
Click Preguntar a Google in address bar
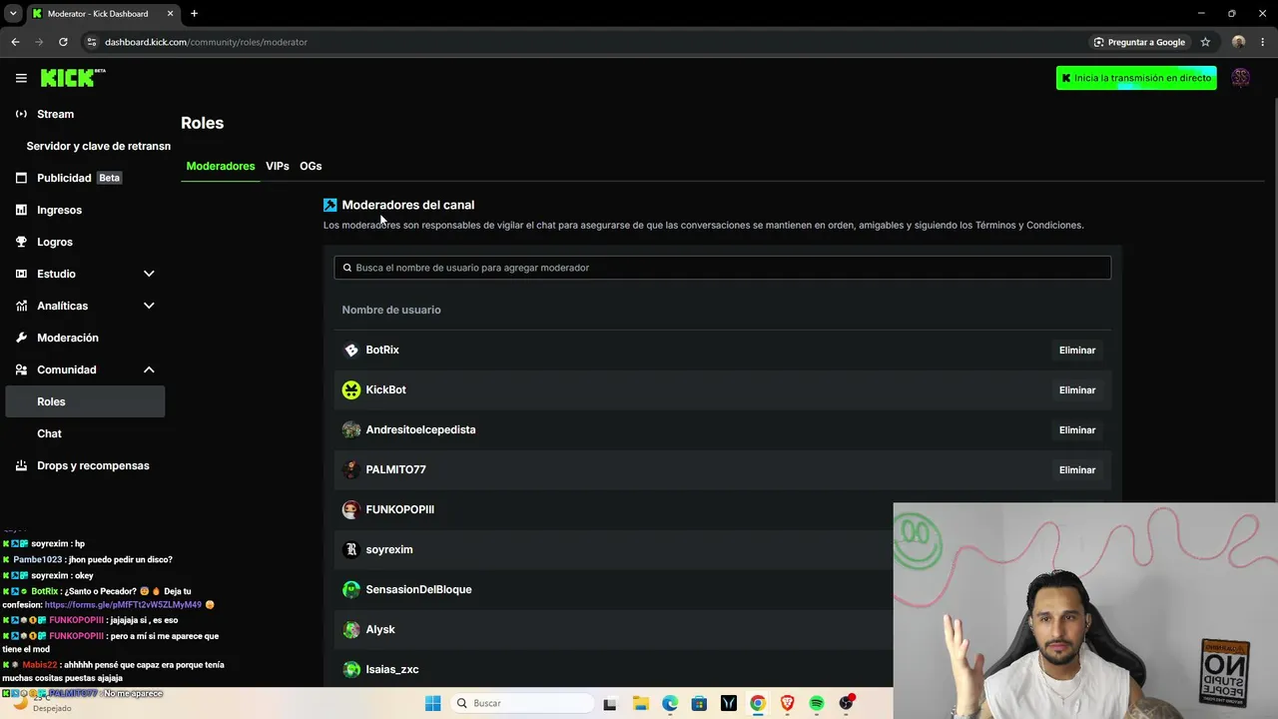click(x=1139, y=42)
